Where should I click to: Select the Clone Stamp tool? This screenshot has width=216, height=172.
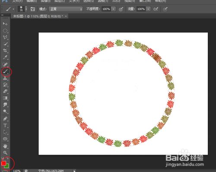(5, 78)
